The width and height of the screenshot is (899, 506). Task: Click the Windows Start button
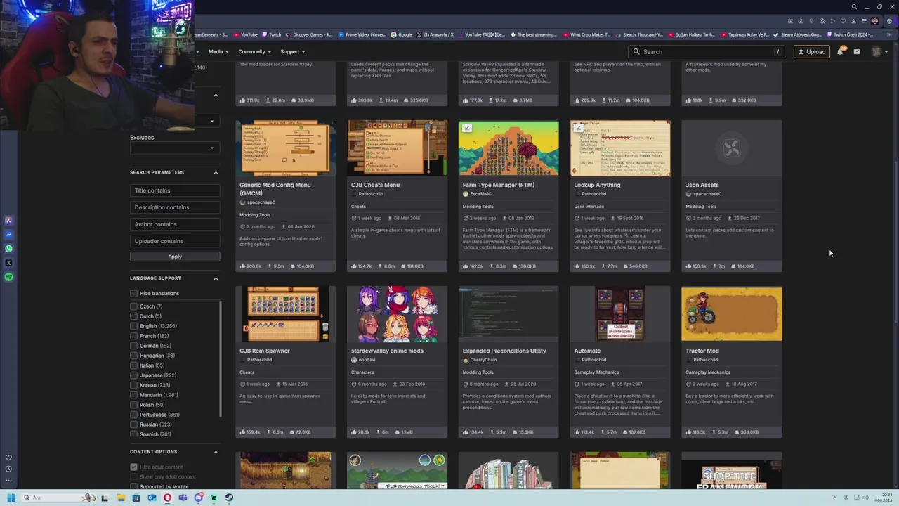tap(11, 498)
